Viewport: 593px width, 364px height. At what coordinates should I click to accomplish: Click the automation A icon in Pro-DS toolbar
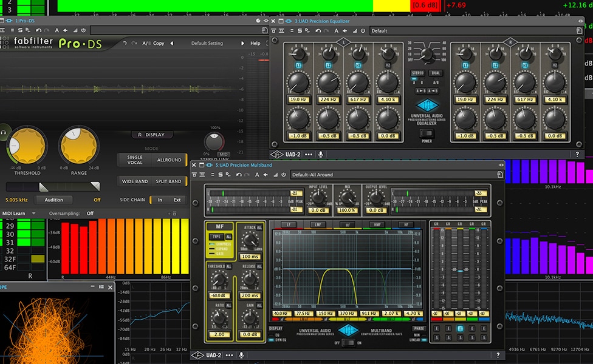click(x=57, y=30)
